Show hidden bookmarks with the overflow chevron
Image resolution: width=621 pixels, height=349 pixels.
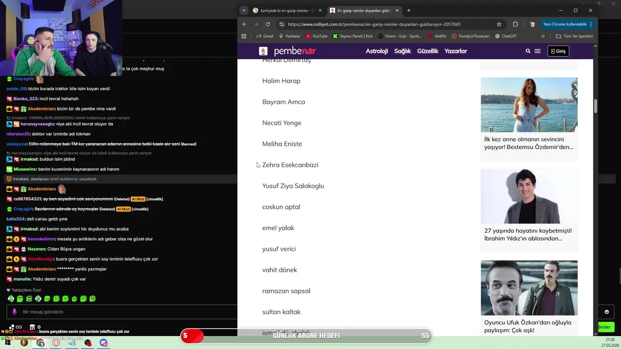(543, 36)
